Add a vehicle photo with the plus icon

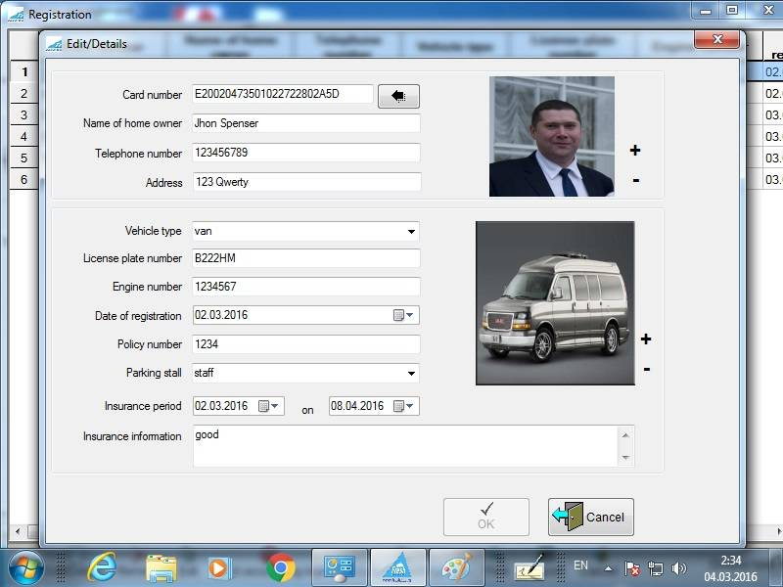(x=645, y=339)
